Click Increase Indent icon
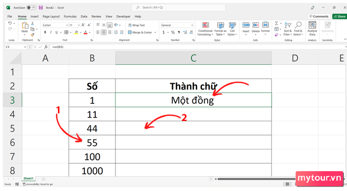 point(121,33)
